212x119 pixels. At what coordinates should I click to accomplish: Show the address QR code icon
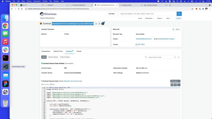[99, 24]
